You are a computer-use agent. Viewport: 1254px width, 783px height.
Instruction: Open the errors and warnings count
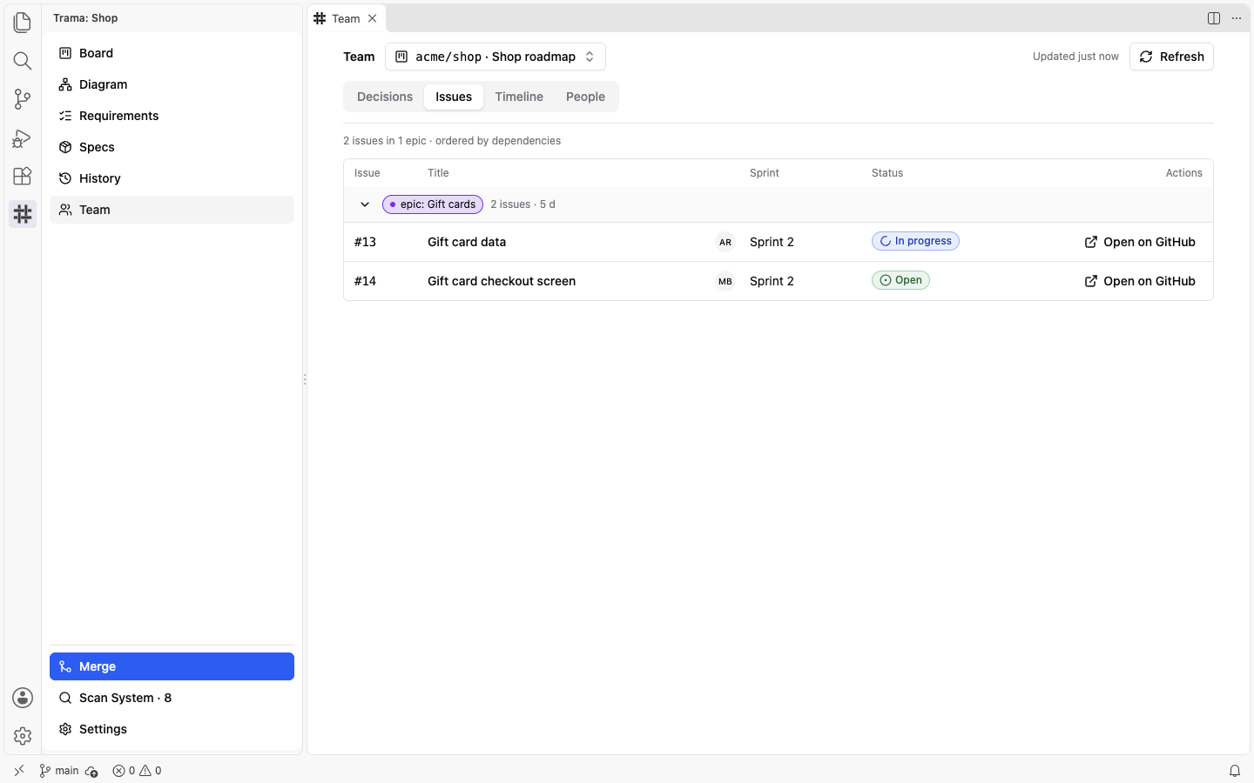(138, 771)
